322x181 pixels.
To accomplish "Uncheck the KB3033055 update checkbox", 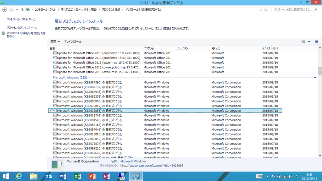I will [x=51, y=111].
